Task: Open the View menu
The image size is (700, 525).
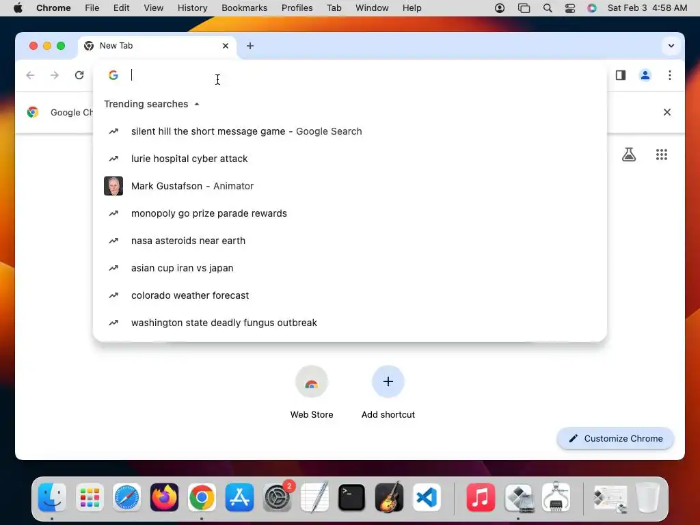Action: pyautogui.click(x=153, y=8)
